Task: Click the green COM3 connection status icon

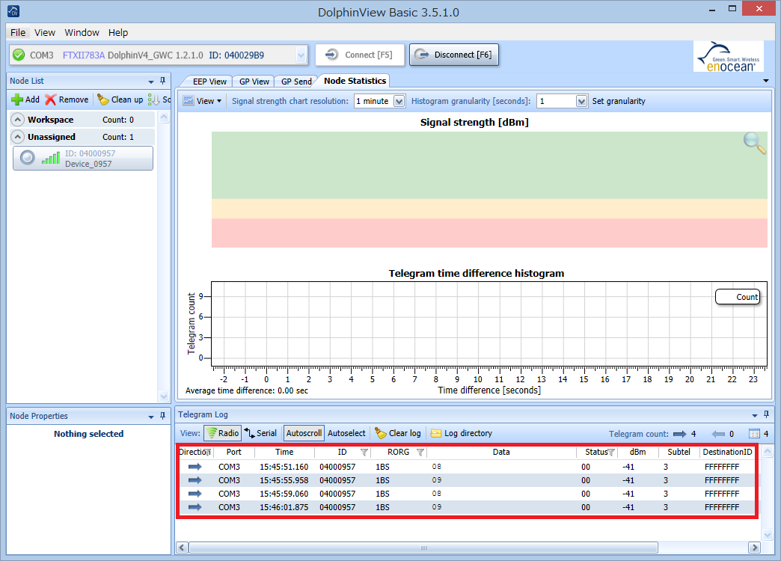Action: point(19,55)
